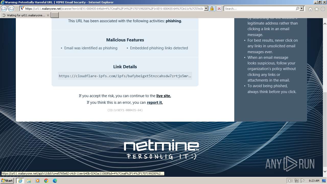Open the recent pages dropdown arrow

tap(17, 9)
